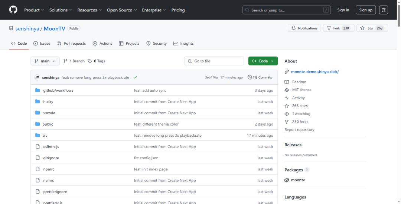Open the moontv package icon link
401x204 pixels.
coord(287,180)
